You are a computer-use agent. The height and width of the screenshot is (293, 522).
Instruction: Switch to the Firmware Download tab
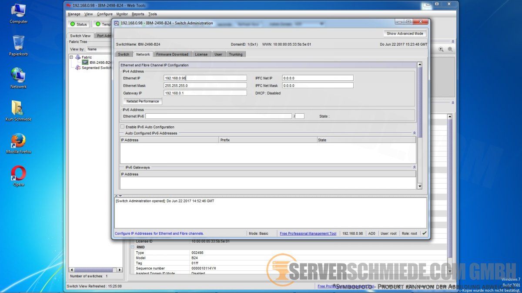click(x=172, y=54)
